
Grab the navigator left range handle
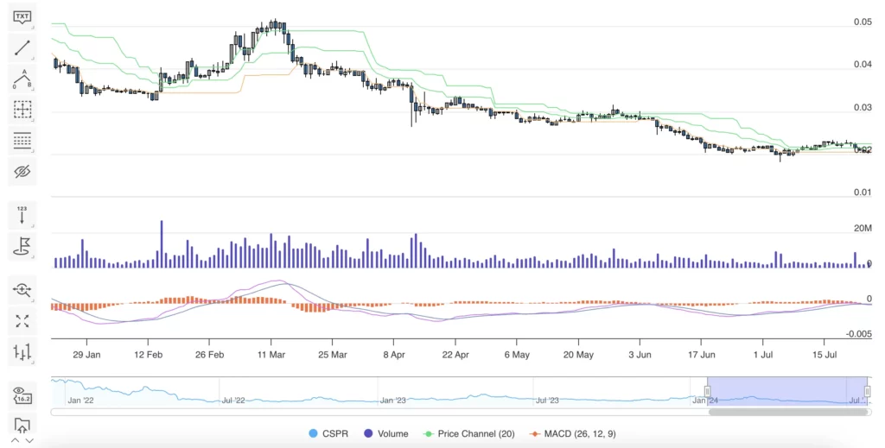(707, 391)
